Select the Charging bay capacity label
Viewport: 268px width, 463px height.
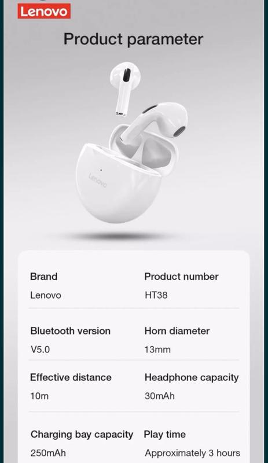pos(82,435)
